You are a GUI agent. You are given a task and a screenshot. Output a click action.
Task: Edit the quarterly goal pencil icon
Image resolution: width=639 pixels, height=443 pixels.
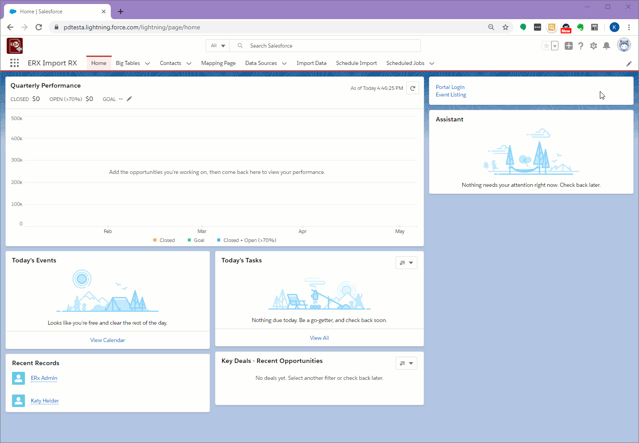[x=129, y=99]
